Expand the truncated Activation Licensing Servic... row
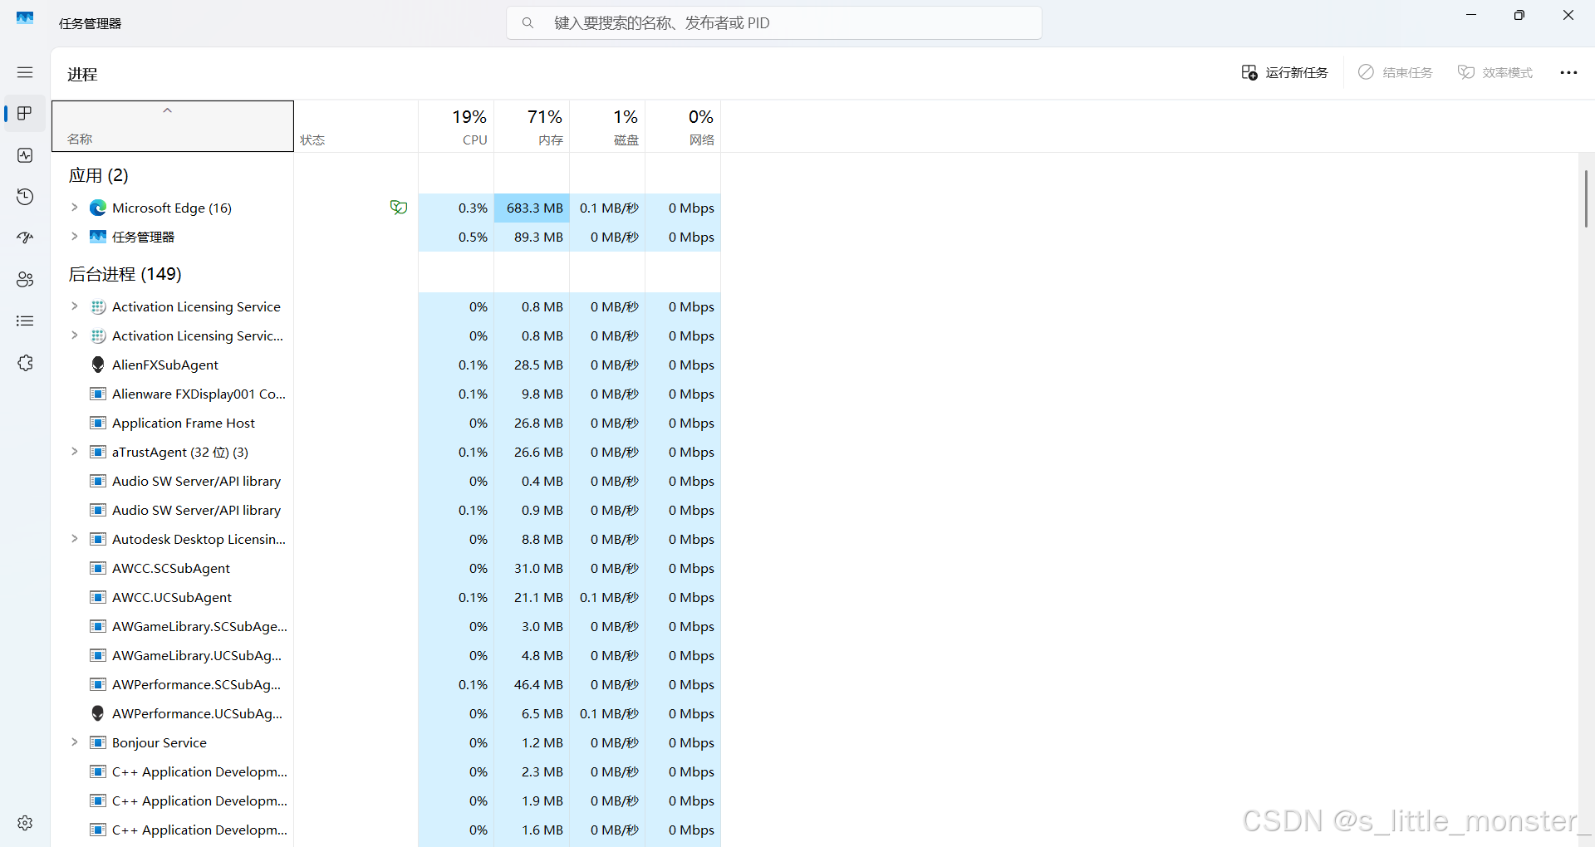Image resolution: width=1595 pixels, height=847 pixels. pyautogui.click(x=75, y=335)
